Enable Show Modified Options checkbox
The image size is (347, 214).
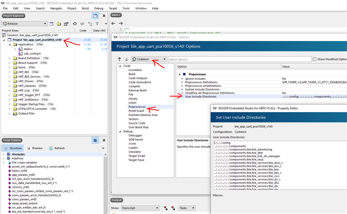[314, 59]
